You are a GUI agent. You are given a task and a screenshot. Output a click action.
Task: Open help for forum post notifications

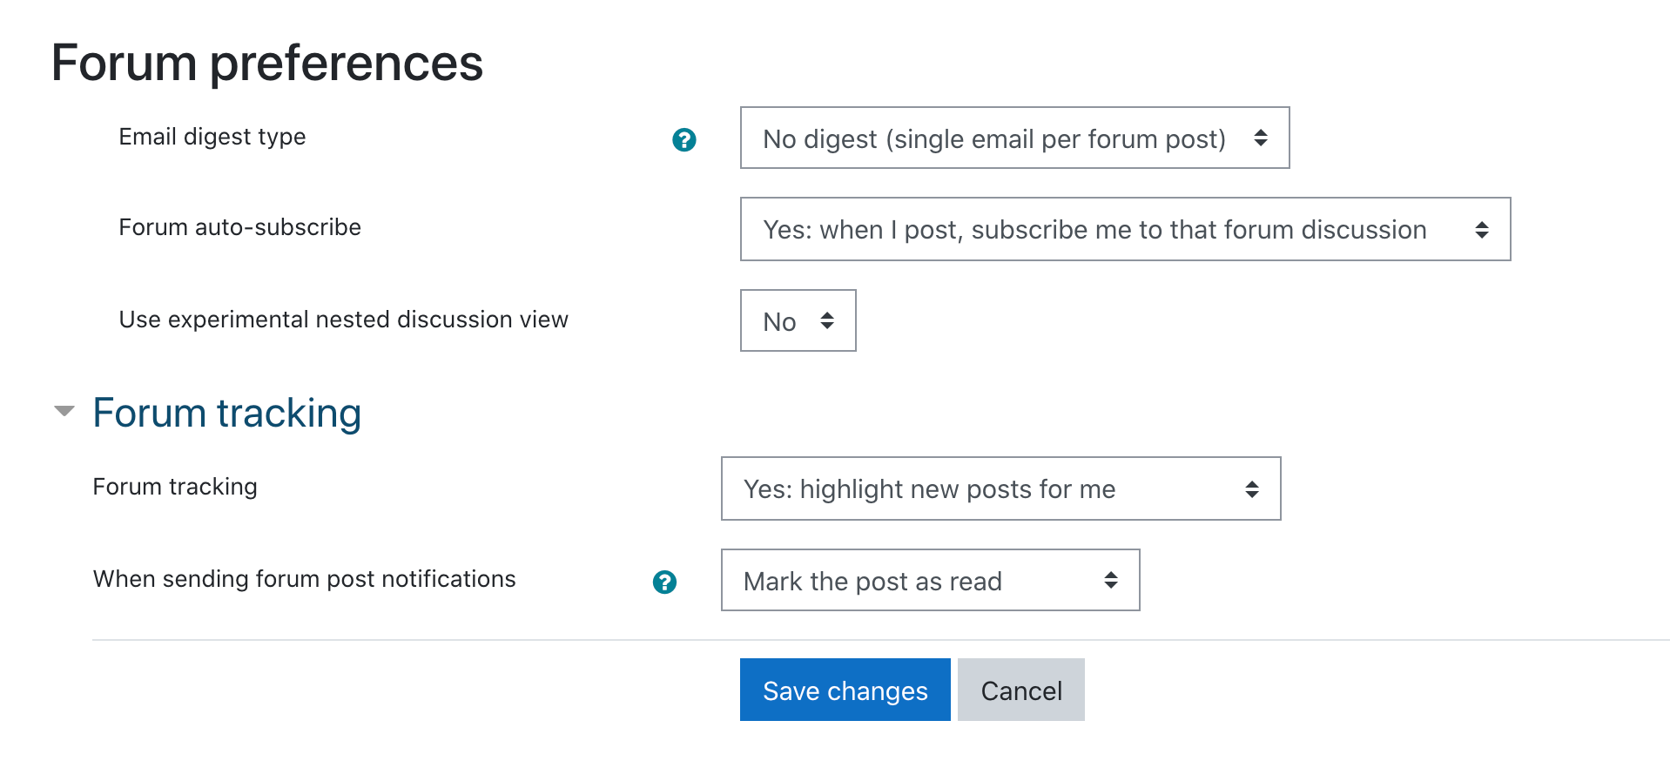coord(664,582)
